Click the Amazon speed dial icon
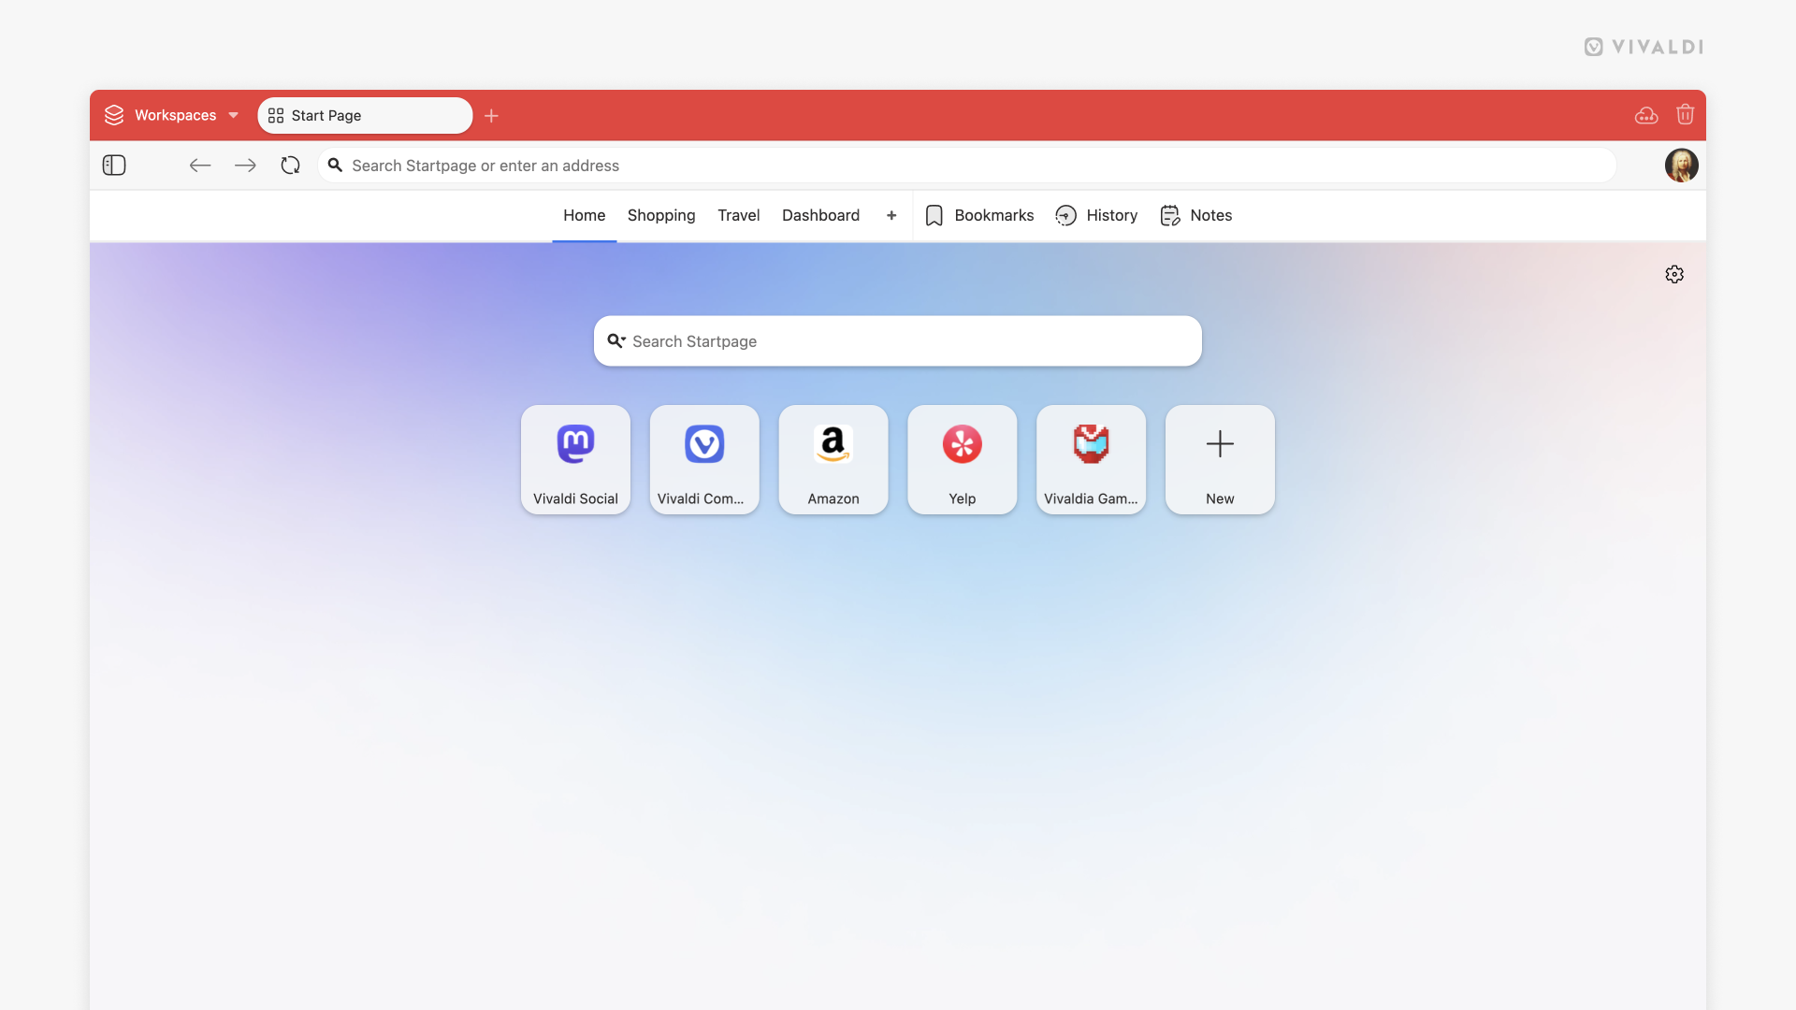The height and width of the screenshot is (1010, 1796). [x=833, y=459]
